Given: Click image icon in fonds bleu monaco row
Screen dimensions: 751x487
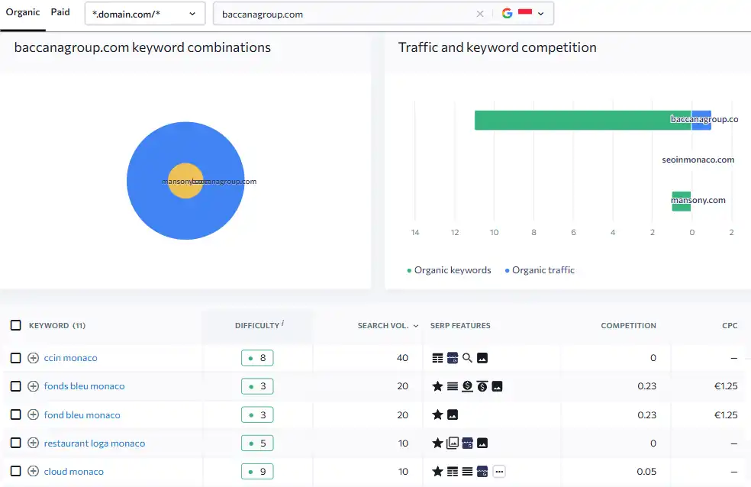Looking at the screenshot, I should [x=497, y=386].
